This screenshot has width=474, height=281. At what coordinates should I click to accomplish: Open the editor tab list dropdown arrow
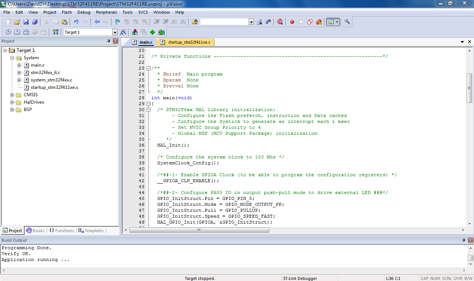(x=463, y=42)
